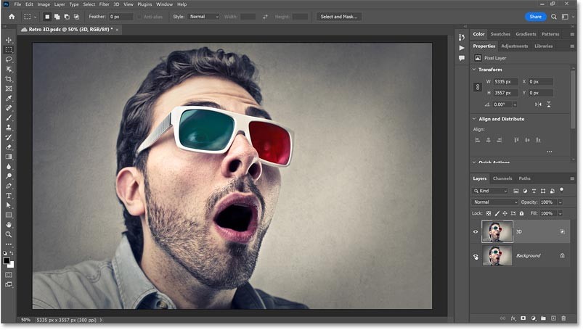Switch to the Channels tab
Viewport: 583px width, 330px height.
click(x=502, y=178)
